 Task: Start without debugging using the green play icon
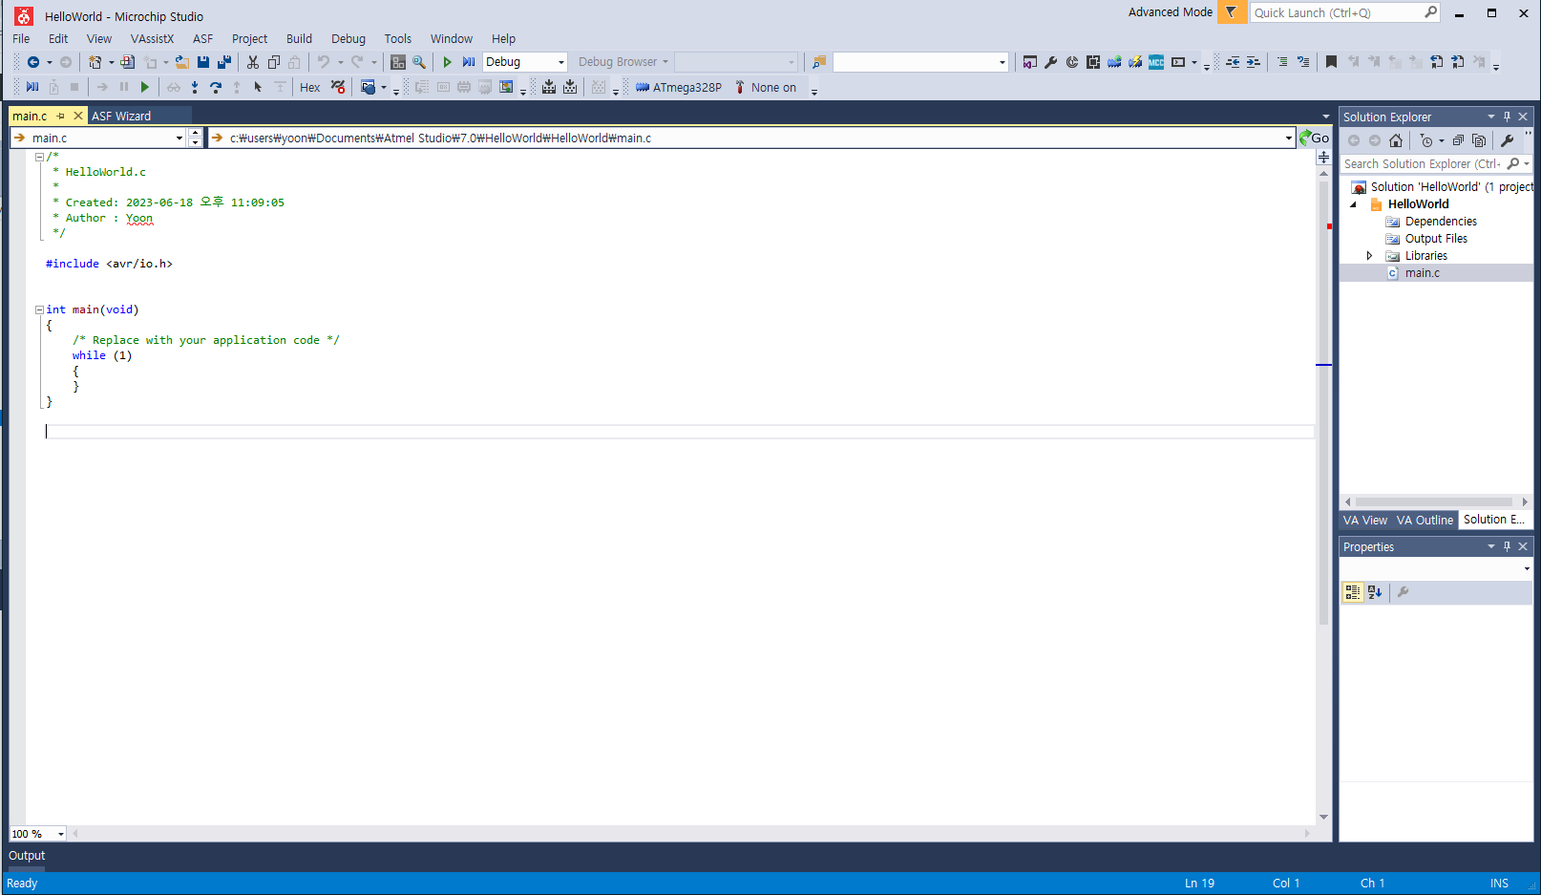coord(447,62)
